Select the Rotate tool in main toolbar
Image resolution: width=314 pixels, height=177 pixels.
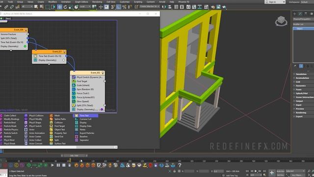(x=65, y=7)
